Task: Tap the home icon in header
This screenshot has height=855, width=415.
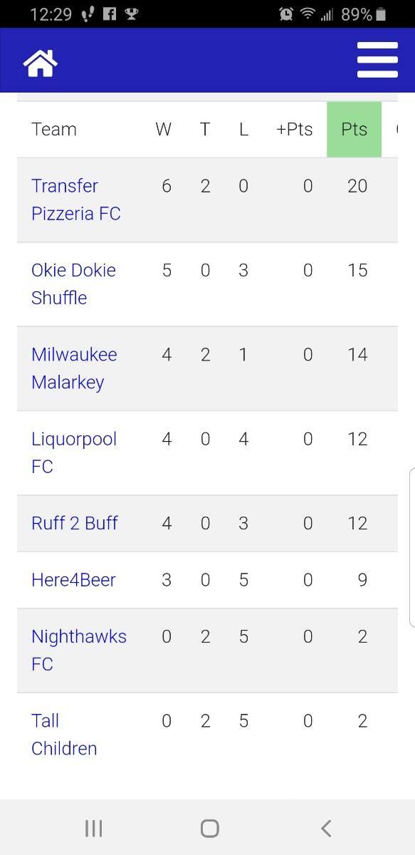Action: click(x=41, y=63)
